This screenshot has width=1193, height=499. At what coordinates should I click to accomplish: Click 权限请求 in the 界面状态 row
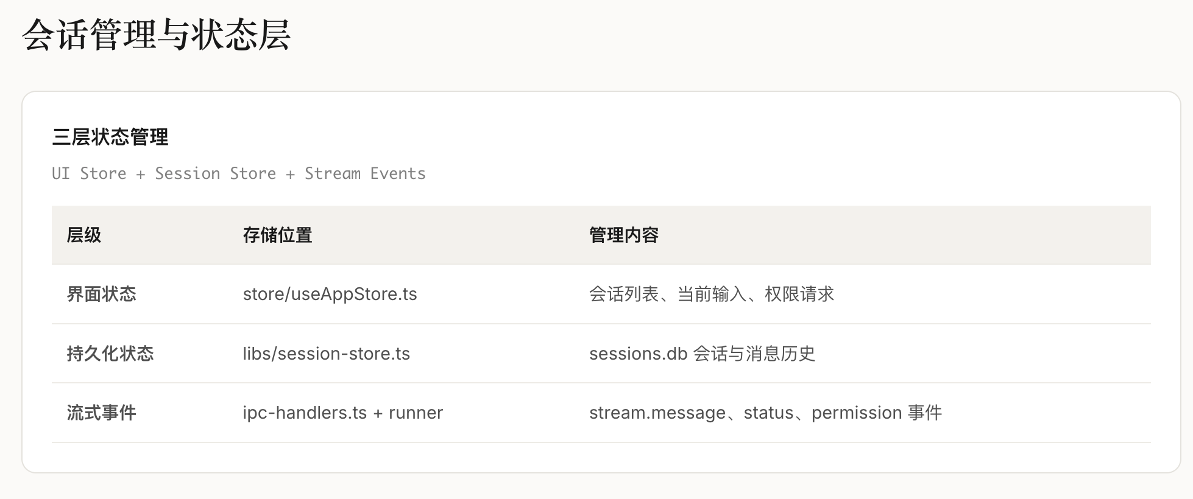pyautogui.click(x=799, y=294)
